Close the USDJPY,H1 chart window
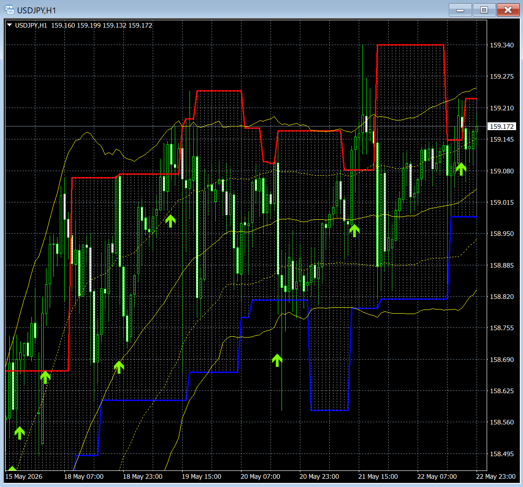Image resolution: width=523 pixels, height=487 pixels. 508,10
